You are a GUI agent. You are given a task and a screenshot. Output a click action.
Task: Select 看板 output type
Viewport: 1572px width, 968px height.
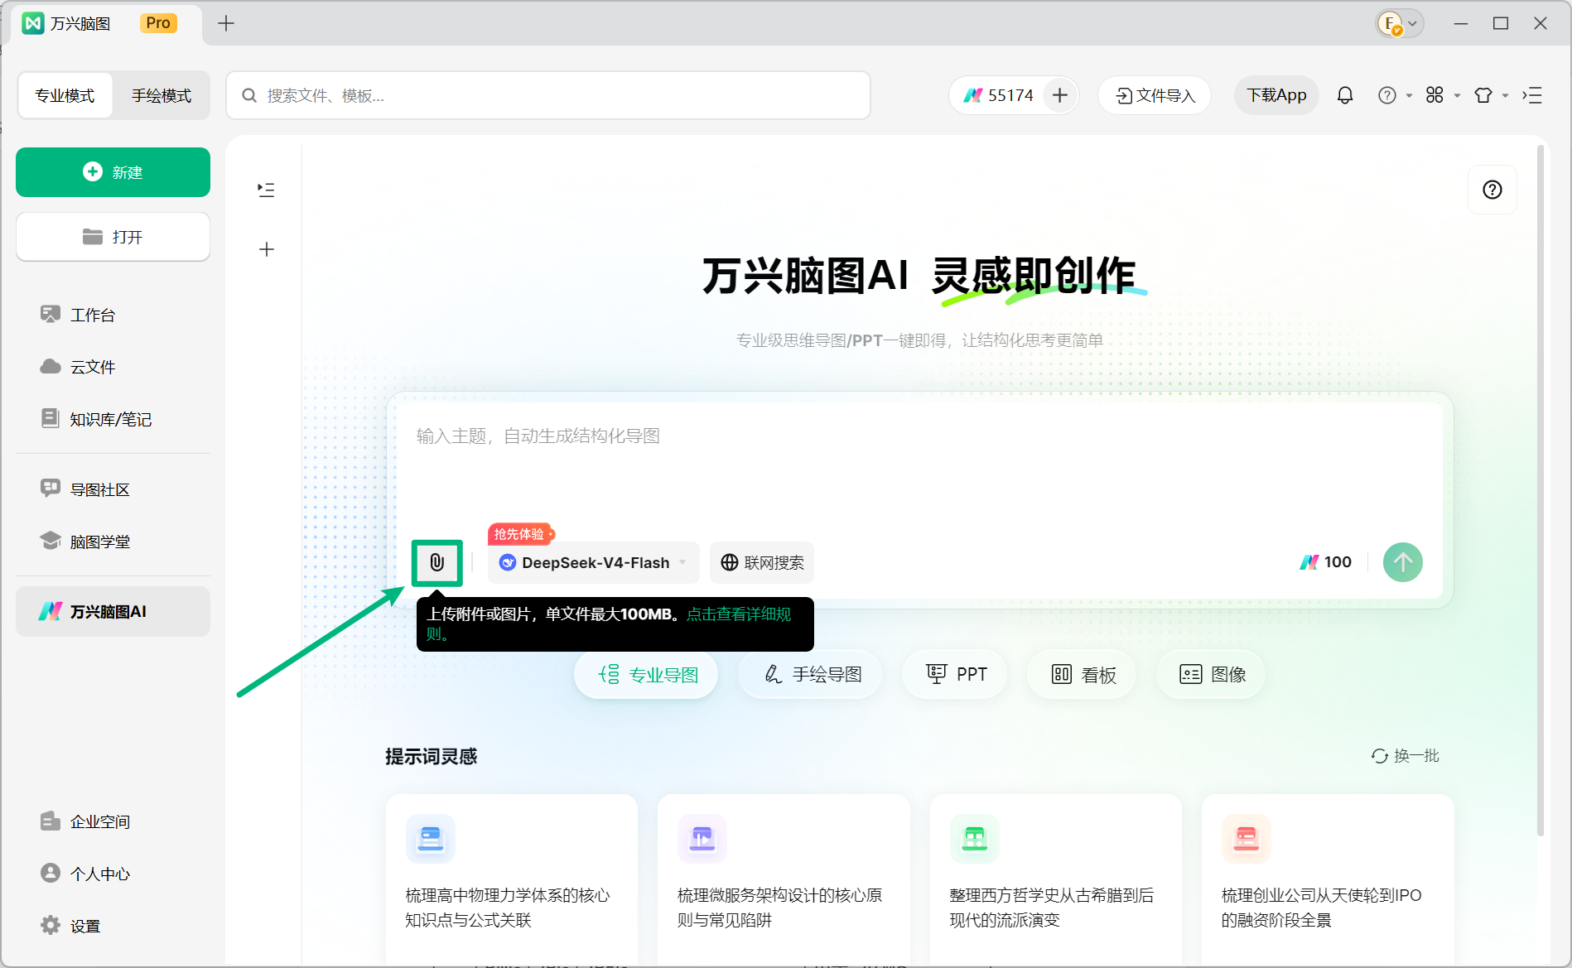pyautogui.click(x=1083, y=674)
